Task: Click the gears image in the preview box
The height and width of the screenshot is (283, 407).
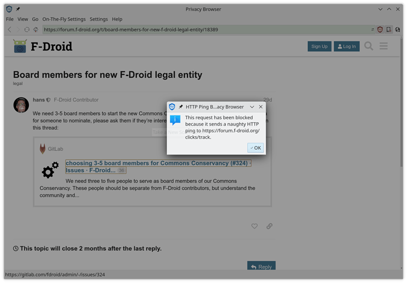Action: 50,170
